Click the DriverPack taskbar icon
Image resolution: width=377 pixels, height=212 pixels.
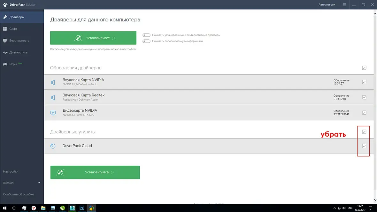click(x=91, y=208)
